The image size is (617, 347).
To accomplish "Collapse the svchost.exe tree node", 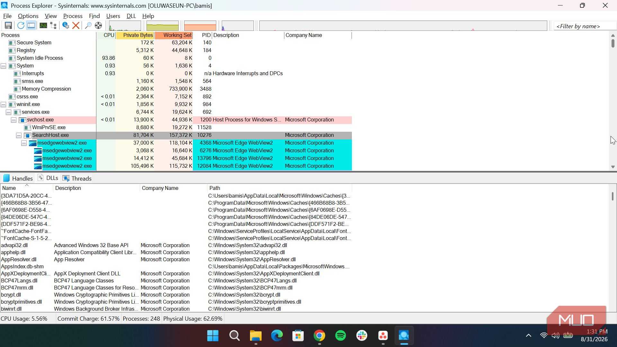I will 14,120.
